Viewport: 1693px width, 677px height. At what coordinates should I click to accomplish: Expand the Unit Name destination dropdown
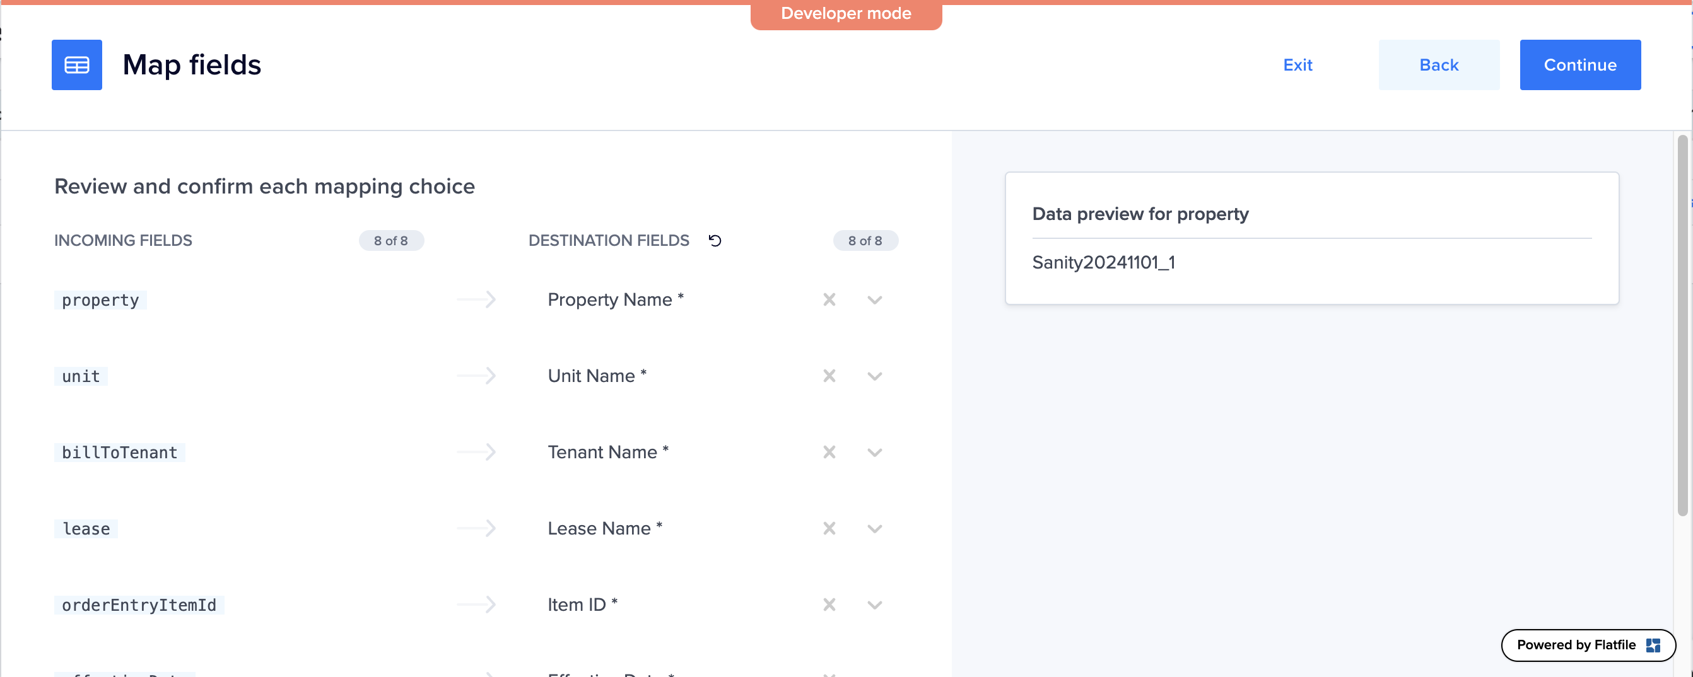[x=874, y=377]
